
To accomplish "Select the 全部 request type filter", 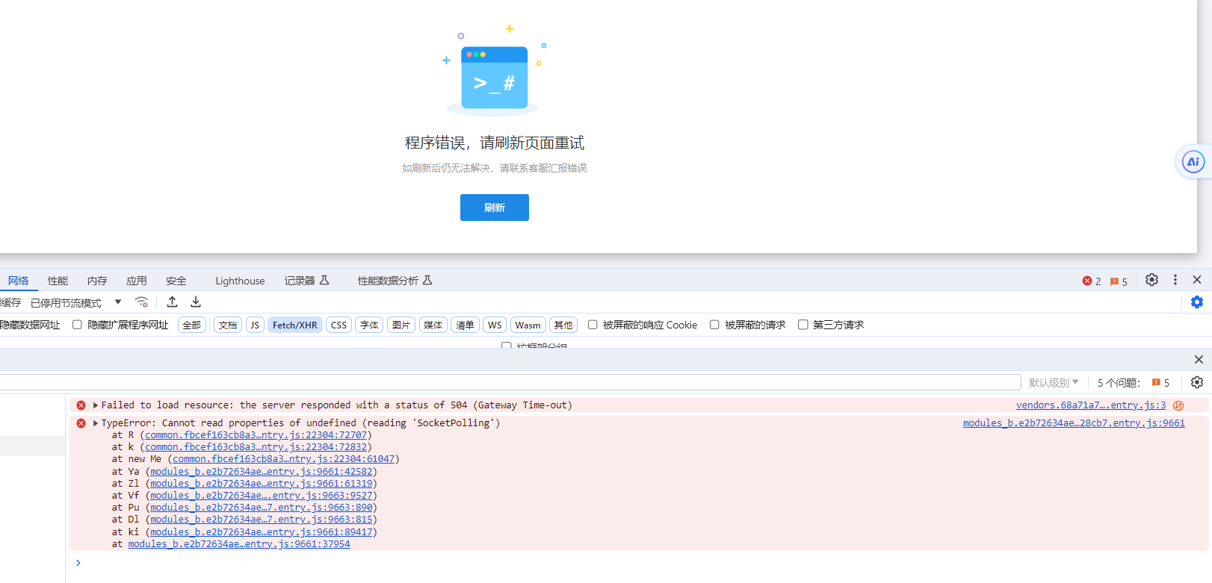I will (x=192, y=325).
